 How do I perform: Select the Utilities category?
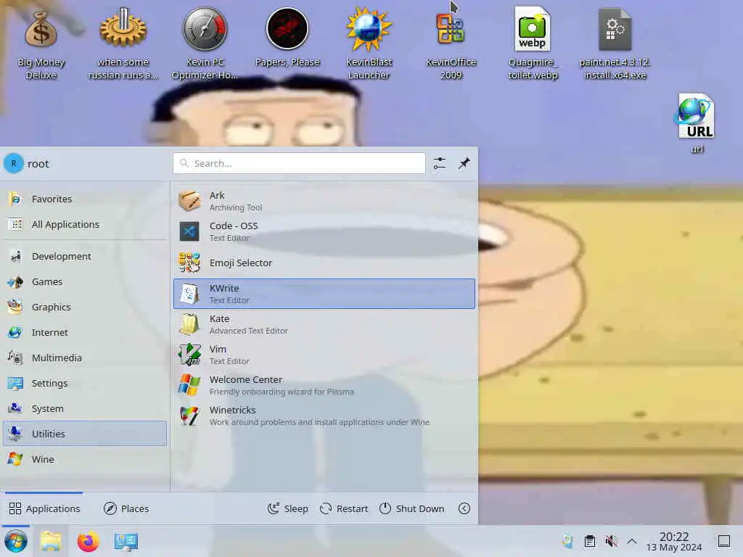pos(85,434)
